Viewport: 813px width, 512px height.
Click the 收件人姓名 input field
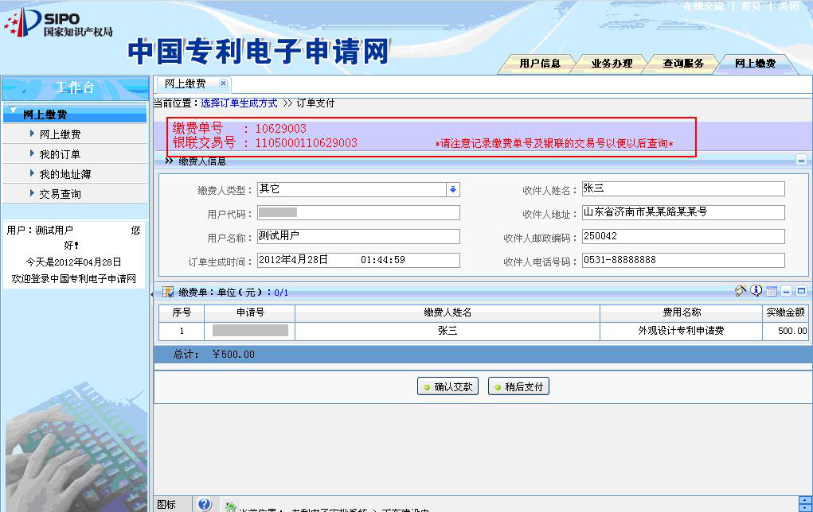[x=682, y=188]
